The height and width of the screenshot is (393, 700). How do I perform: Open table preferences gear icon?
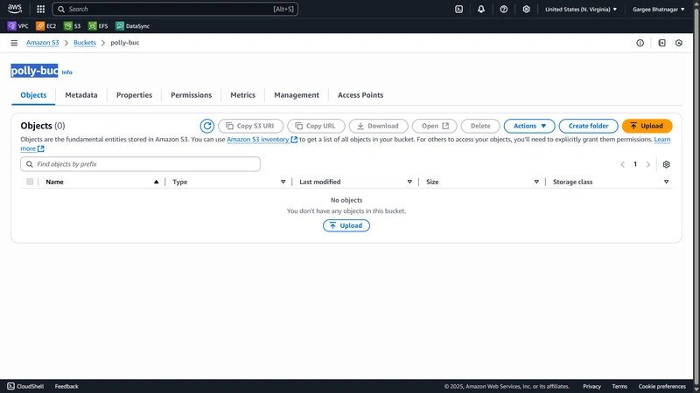pos(667,164)
